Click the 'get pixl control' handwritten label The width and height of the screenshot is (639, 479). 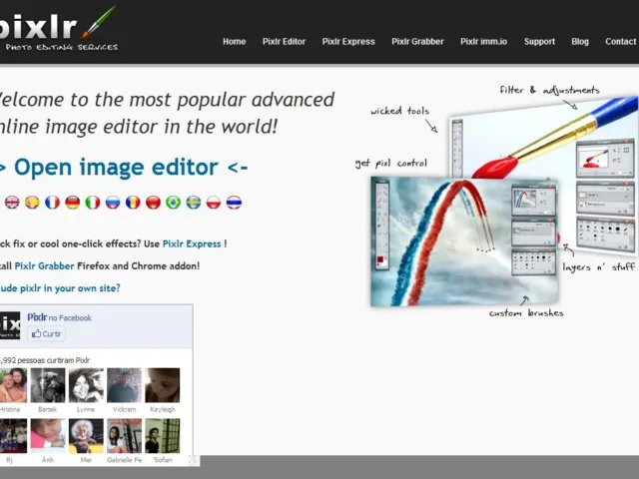(x=391, y=164)
